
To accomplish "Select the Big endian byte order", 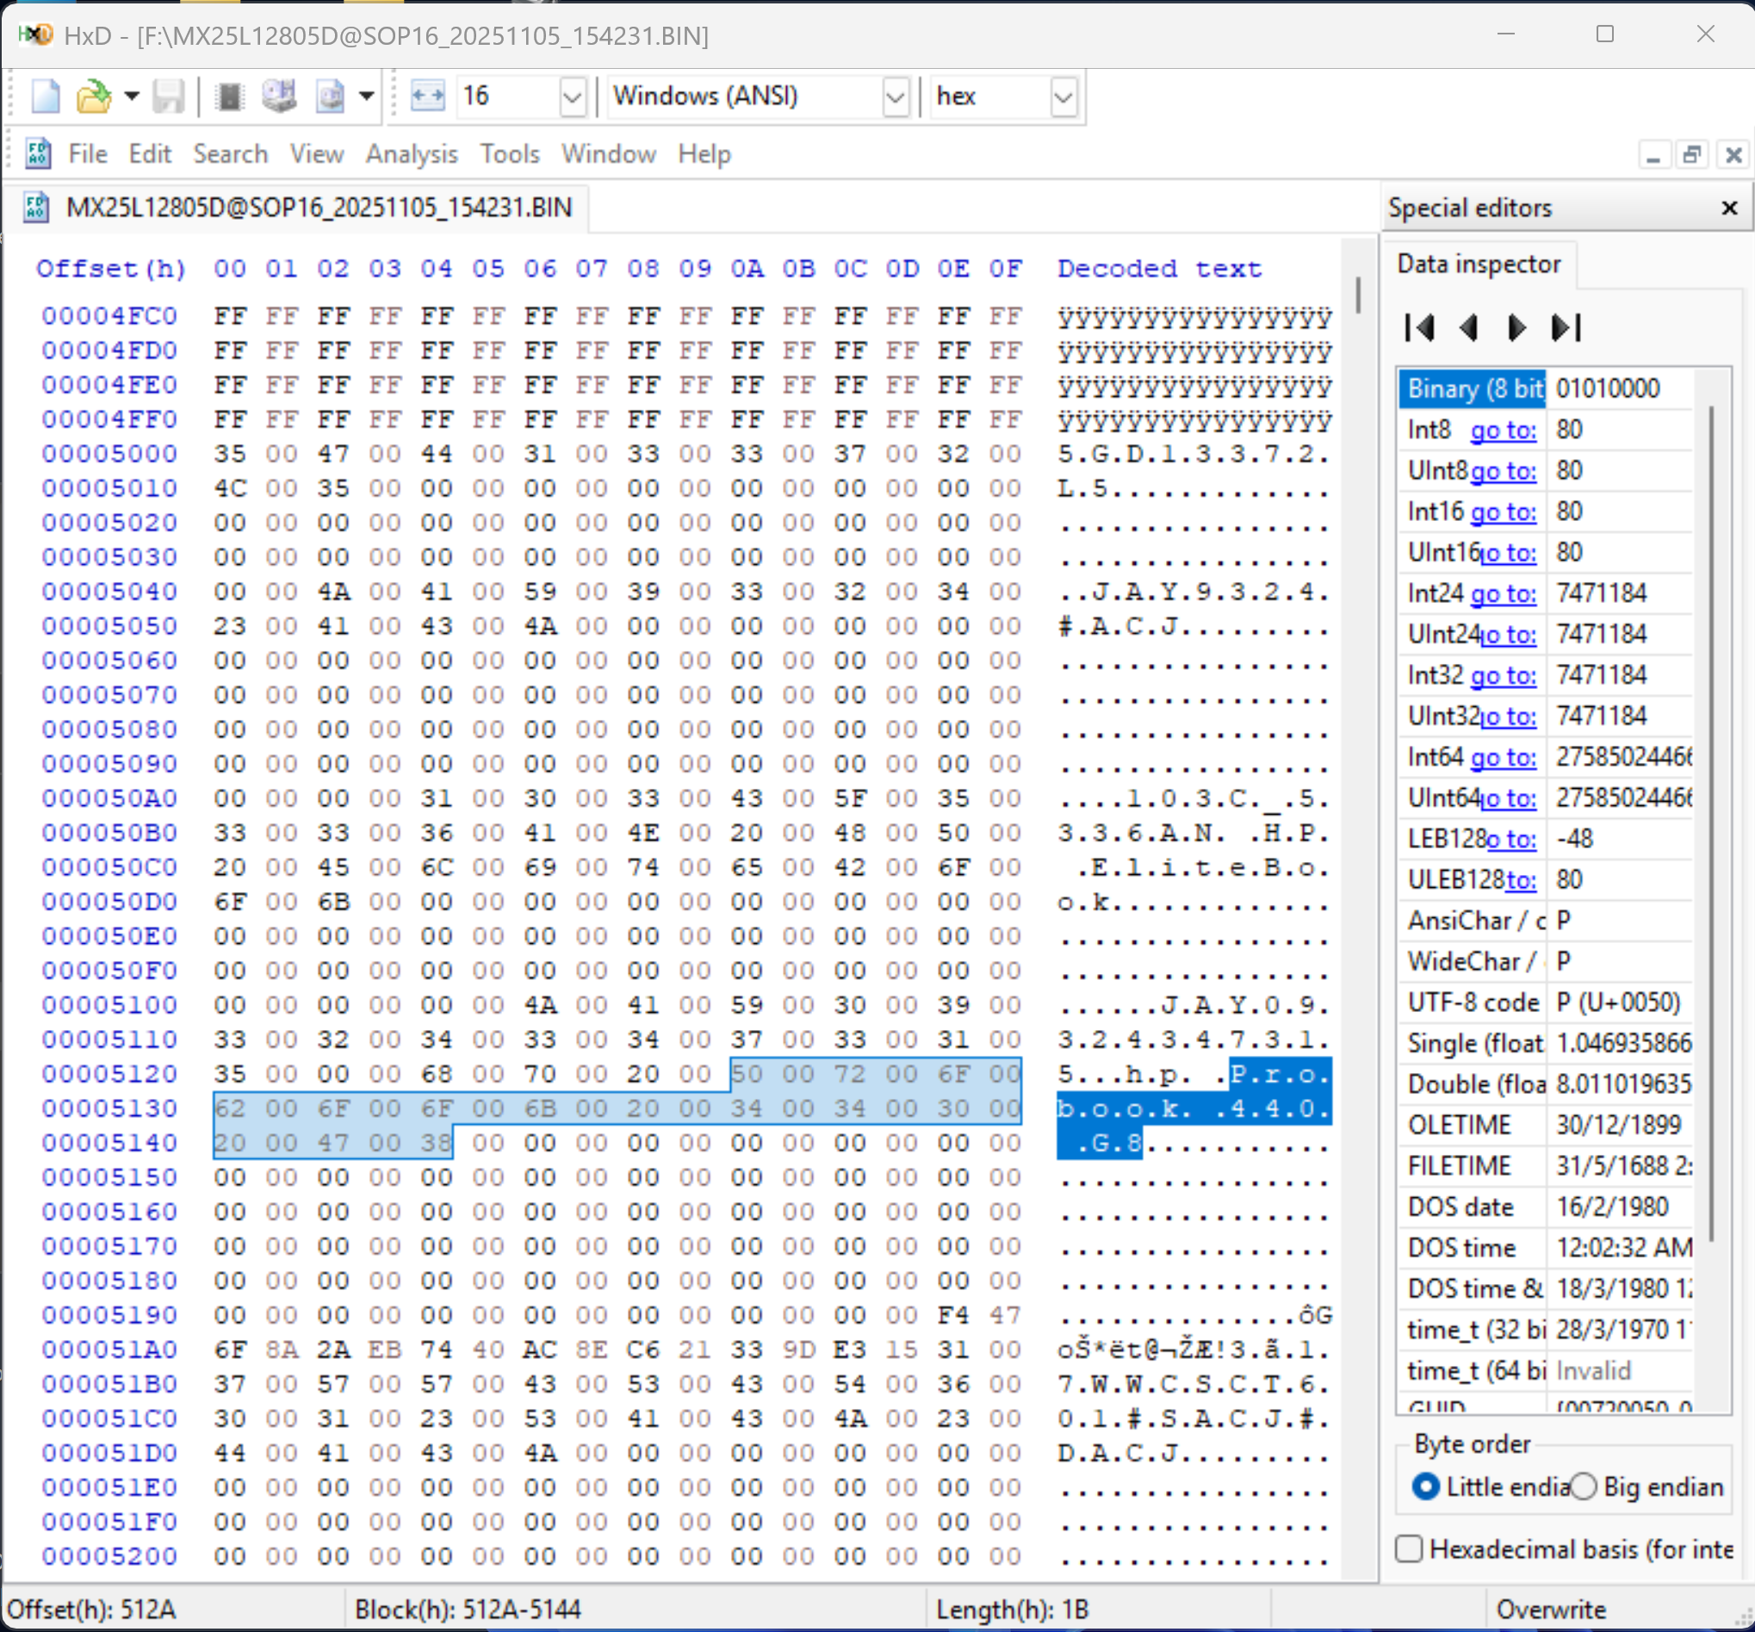I will (x=1583, y=1486).
